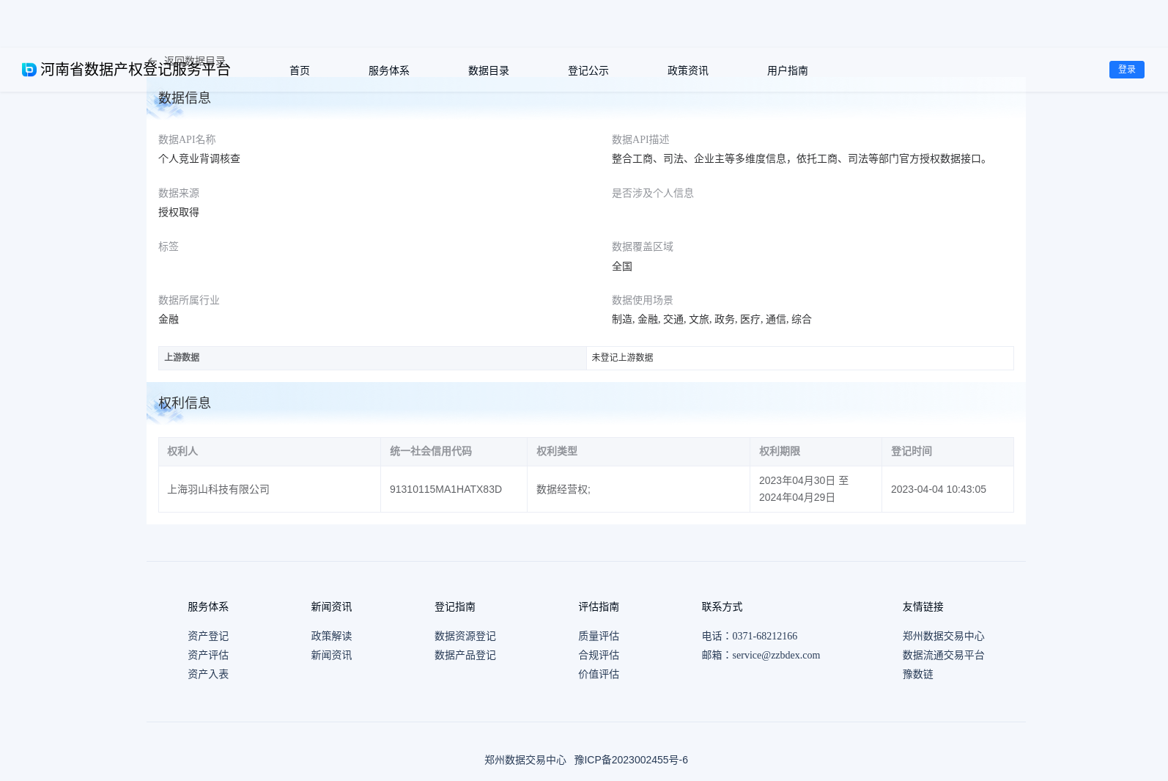This screenshot has width=1168, height=781.
Task: Open 登记公示 navigation item
Action: tap(588, 70)
